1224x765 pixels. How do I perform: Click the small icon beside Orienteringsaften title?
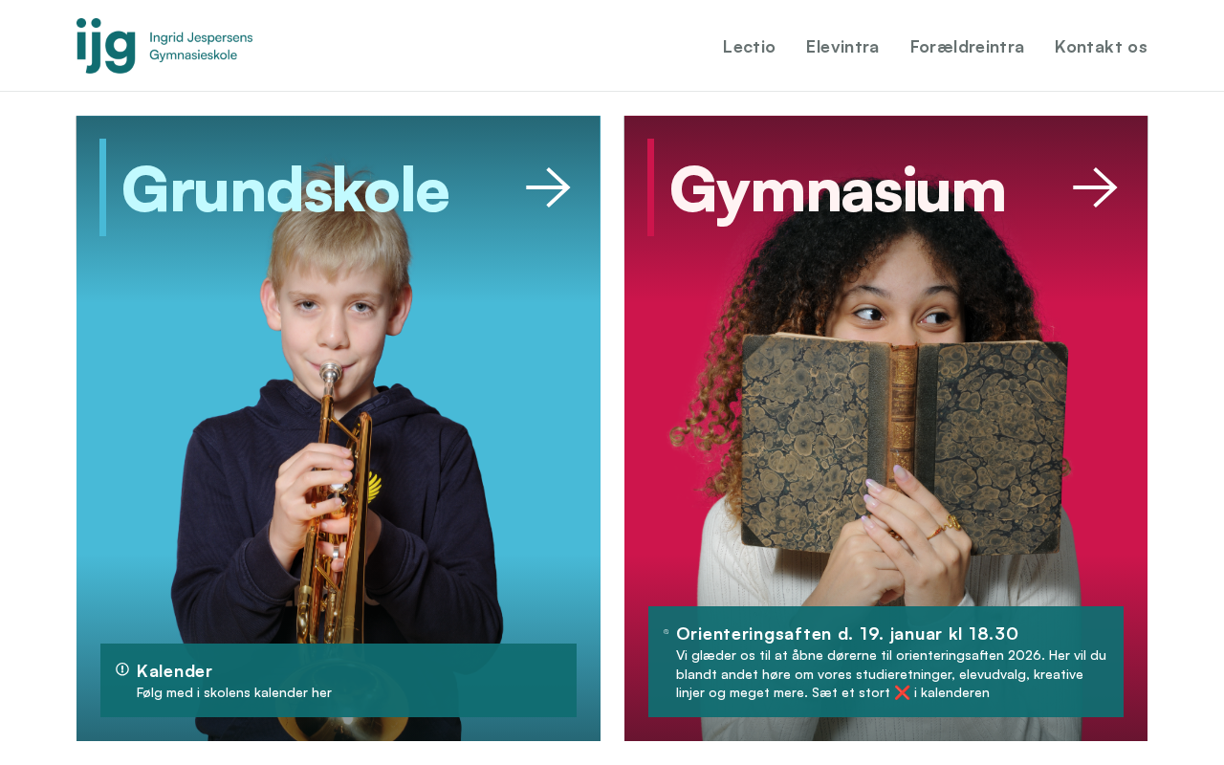click(667, 632)
